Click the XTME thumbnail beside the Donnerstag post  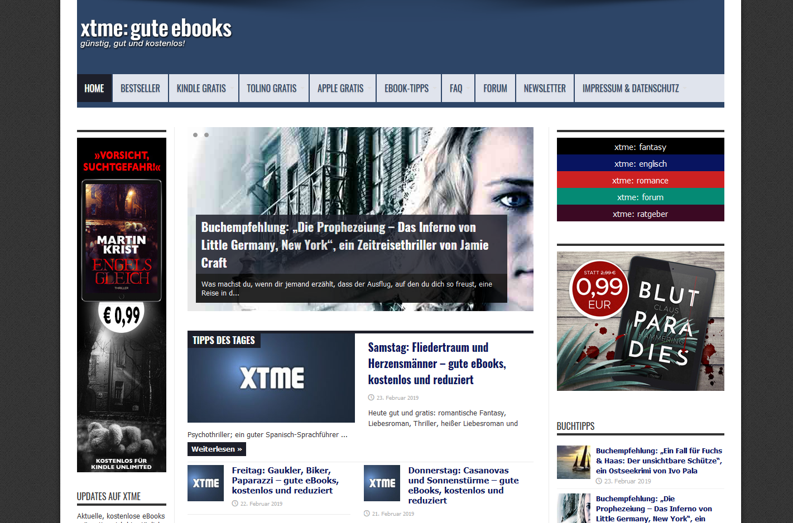coord(382,483)
